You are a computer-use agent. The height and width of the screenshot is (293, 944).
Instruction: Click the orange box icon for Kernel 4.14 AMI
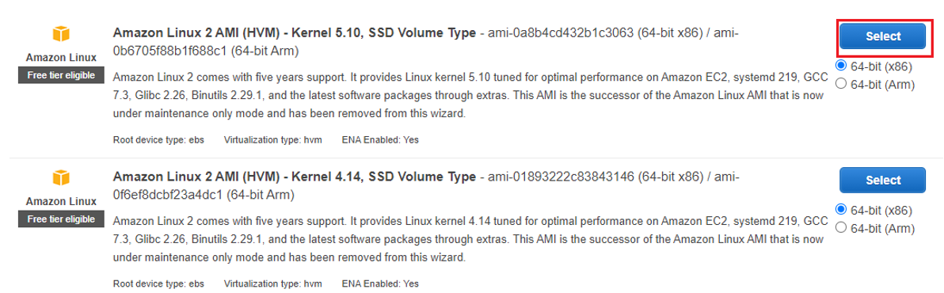pos(62,177)
